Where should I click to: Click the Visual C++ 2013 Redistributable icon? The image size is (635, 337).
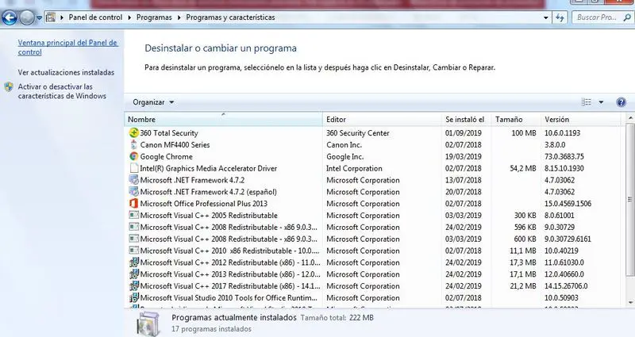click(133, 274)
